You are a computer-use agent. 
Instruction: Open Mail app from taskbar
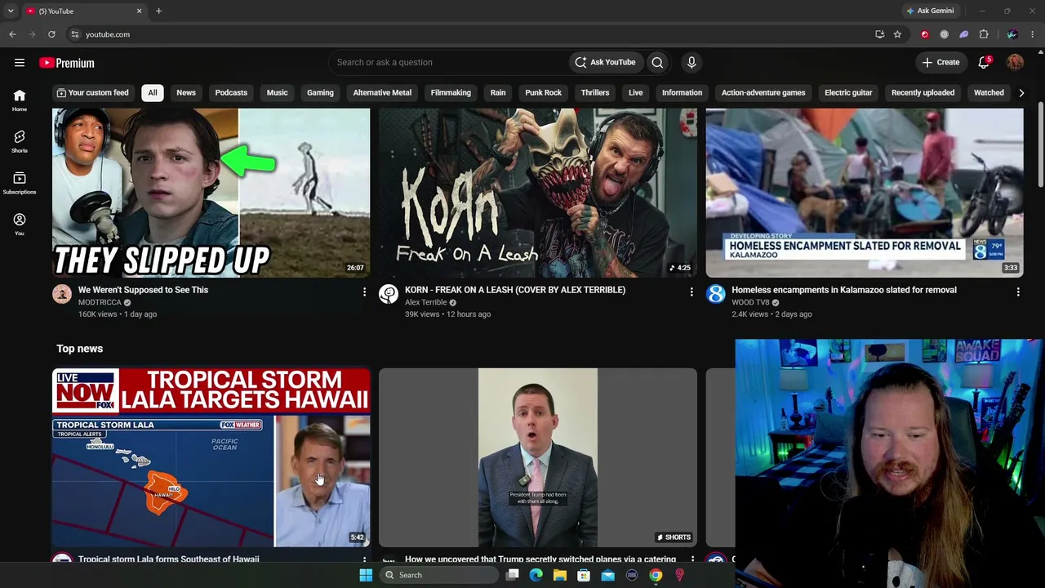(607, 575)
